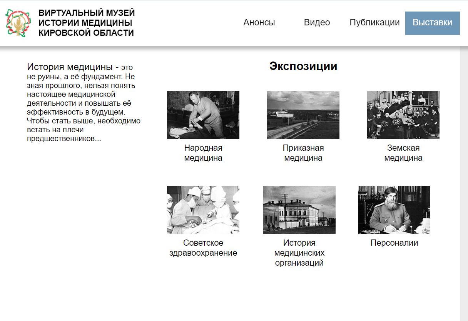Follow the История медицинских организаций caption
Screen dimensions: 468x321
[299, 253]
